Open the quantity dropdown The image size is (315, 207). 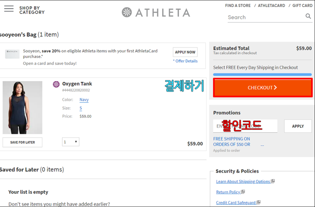click(71, 142)
